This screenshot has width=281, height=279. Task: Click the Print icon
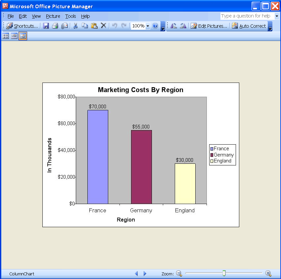tap(55, 26)
